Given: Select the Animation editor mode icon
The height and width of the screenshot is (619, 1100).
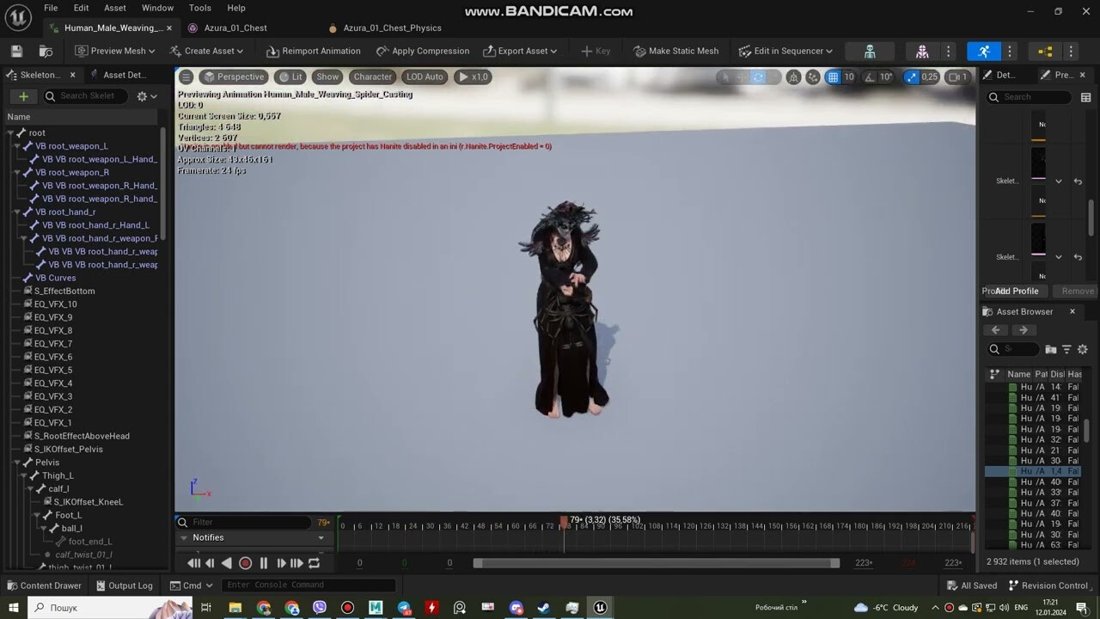Looking at the screenshot, I should click(984, 51).
